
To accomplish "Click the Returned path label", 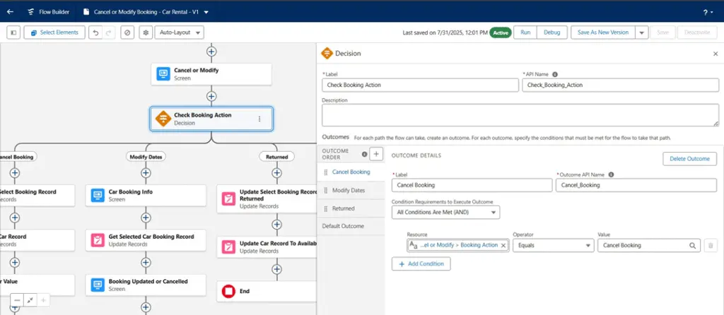I will (x=277, y=157).
